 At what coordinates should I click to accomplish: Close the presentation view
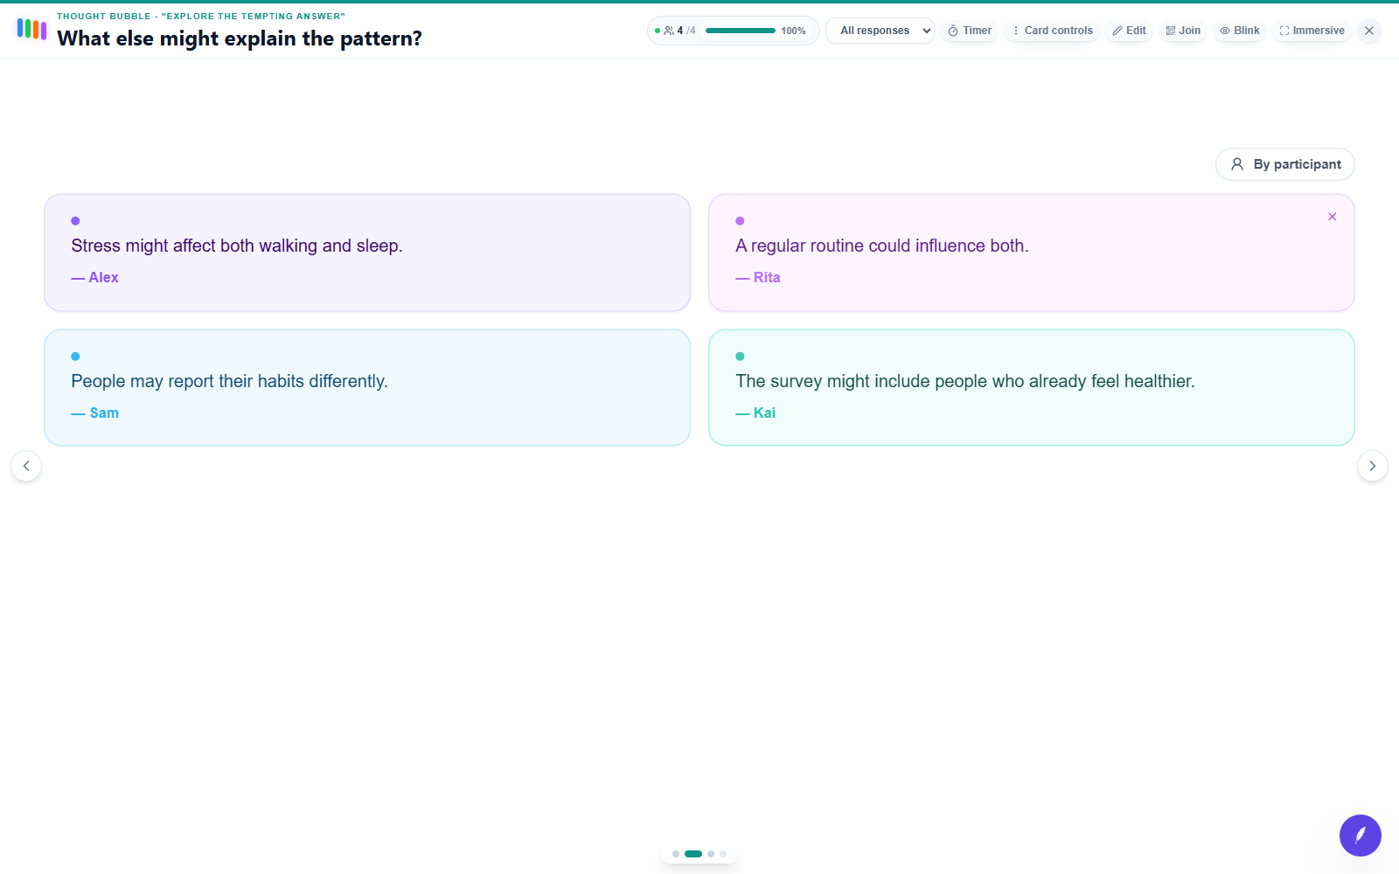pyautogui.click(x=1369, y=31)
